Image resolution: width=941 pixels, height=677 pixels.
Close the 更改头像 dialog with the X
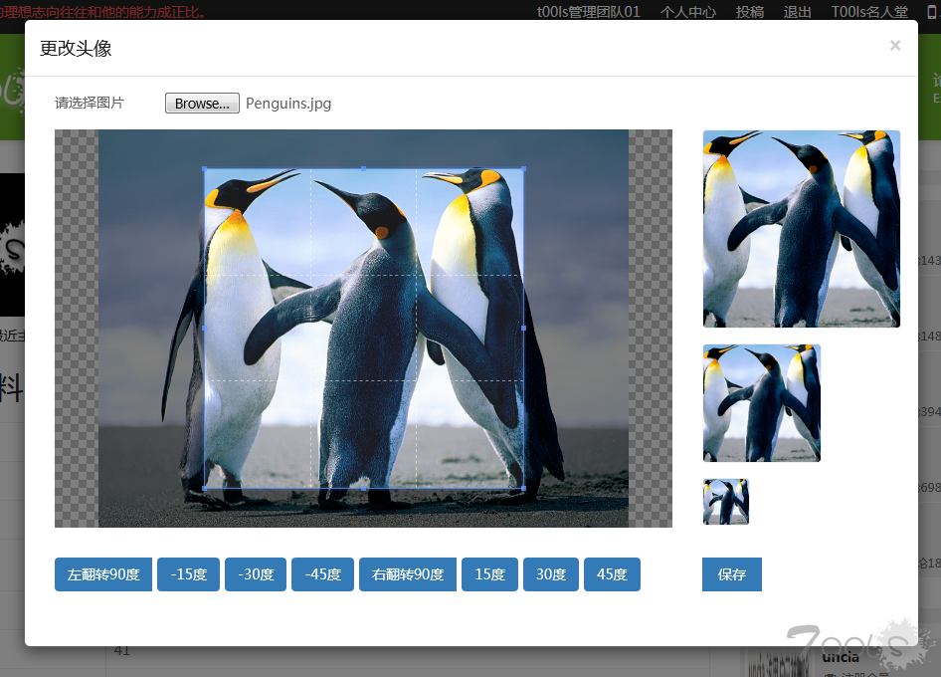coord(895,46)
